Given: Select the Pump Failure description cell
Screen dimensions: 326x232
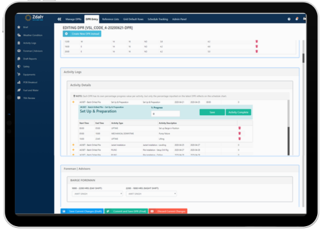Looking at the screenshot, I should coord(164,134).
